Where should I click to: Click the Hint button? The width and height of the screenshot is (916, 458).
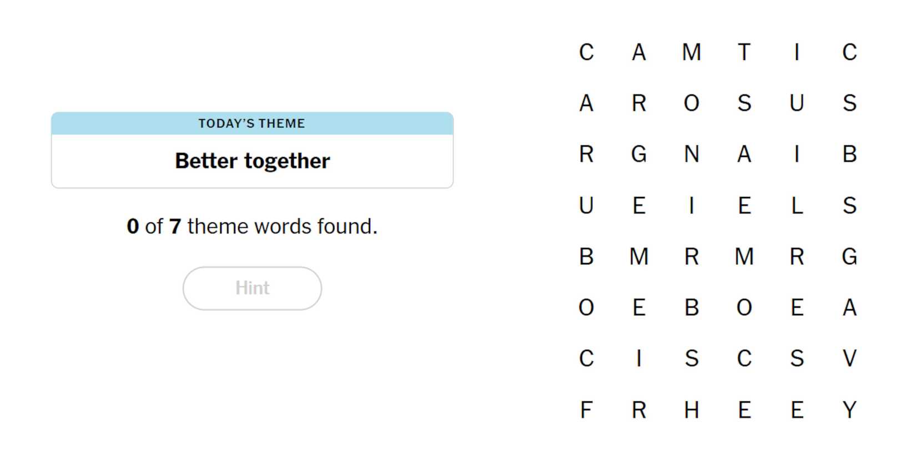pos(252,288)
